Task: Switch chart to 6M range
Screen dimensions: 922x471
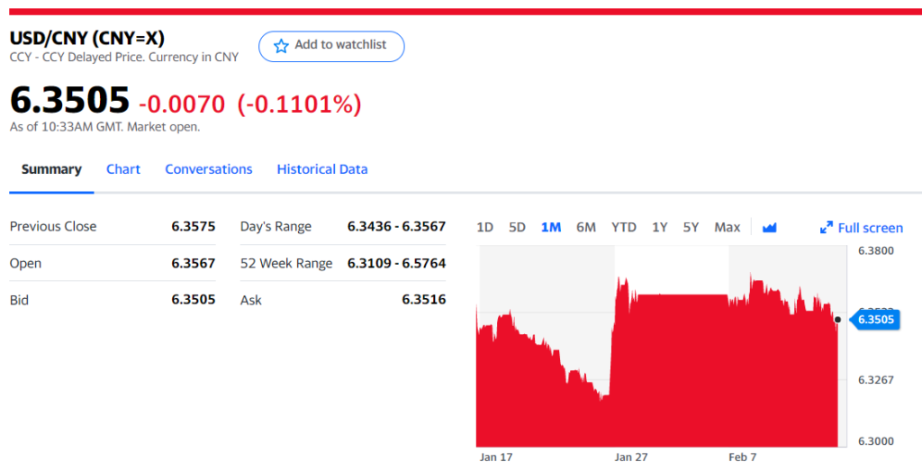Action: pos(586,227)
